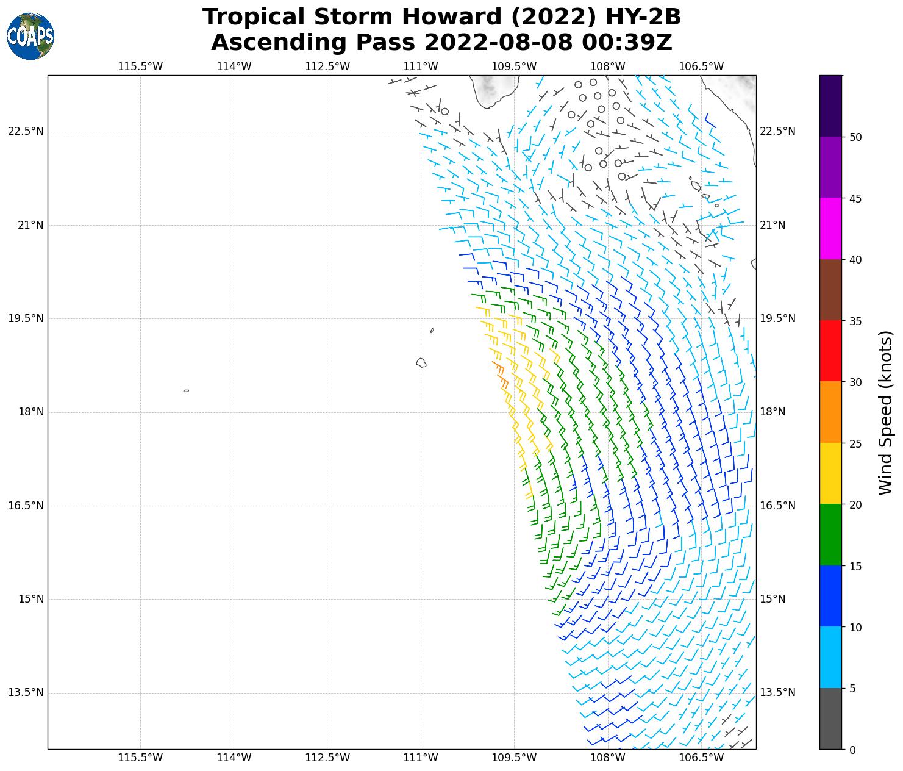Pick the red 30-35 knot colorbar band
The image size is (903, 771).
[x=830, y=351]
